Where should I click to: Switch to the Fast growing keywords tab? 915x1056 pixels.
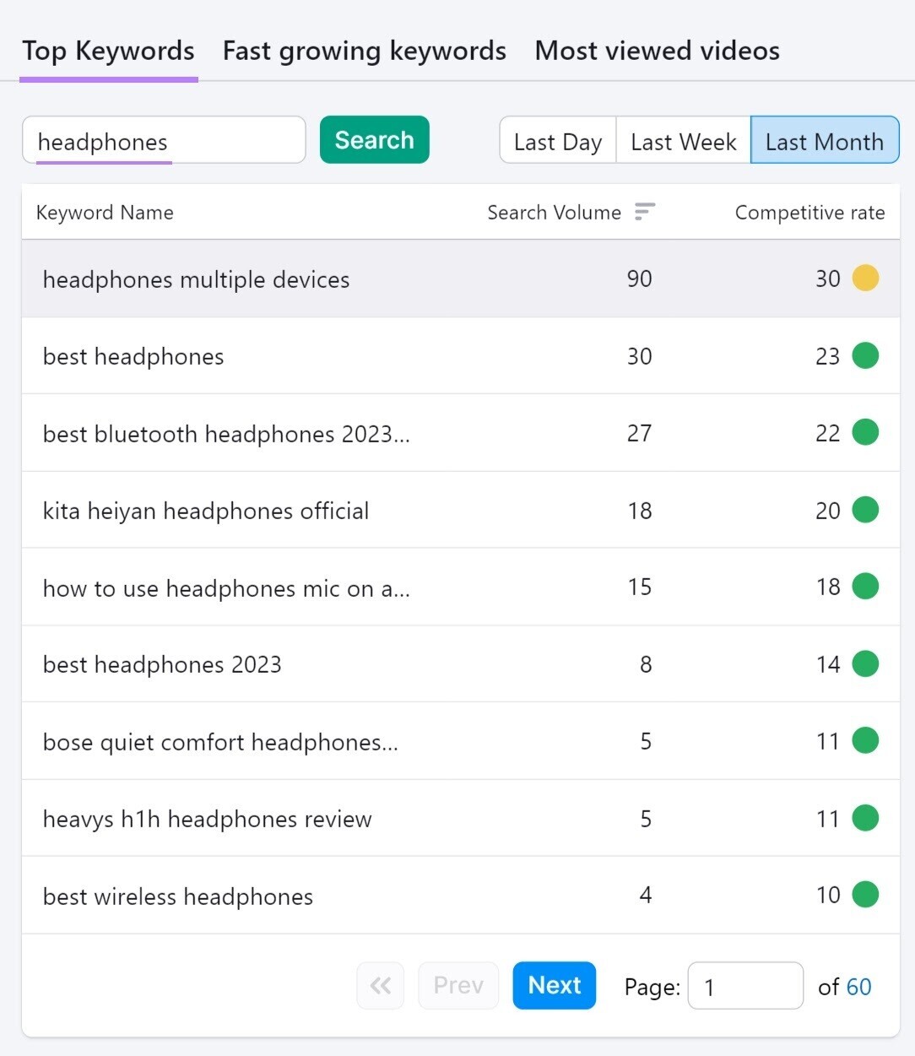[364, 51]
